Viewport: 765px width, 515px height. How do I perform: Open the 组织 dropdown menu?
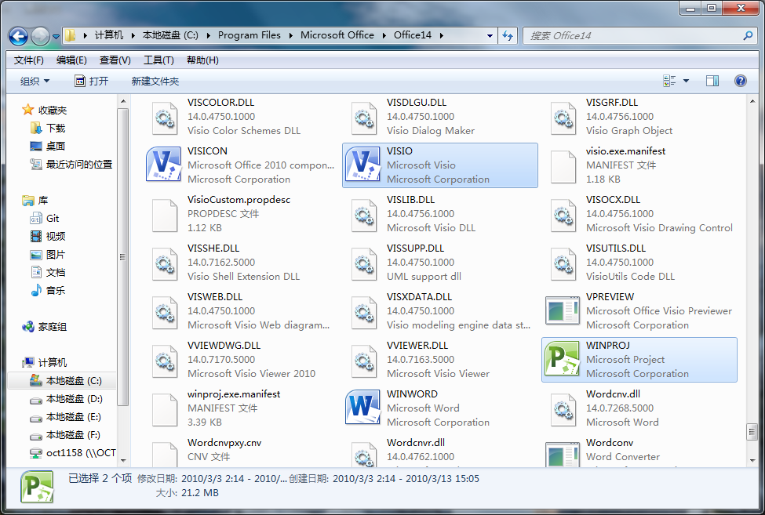point(35,81)
